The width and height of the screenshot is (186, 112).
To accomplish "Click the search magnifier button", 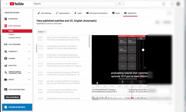I will pyautogui.click(x=120, y=4).
